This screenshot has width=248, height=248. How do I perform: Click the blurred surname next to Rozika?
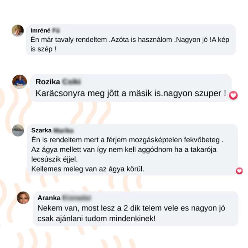coord(72,82)
